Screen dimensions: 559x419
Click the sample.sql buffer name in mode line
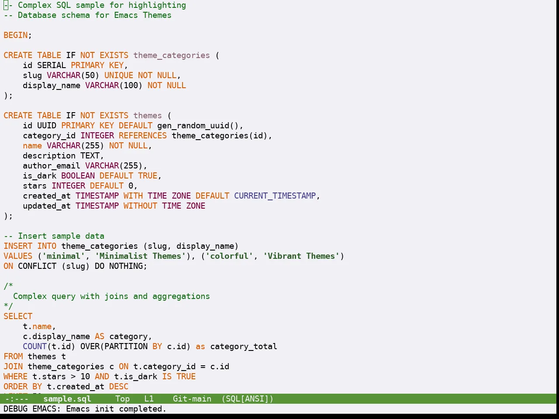[x=67, y=398]
